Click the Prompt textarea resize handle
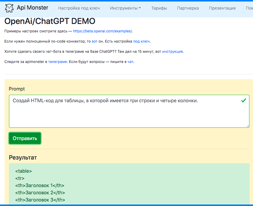This screenshot has width=253, height=206. tap(248, 126)
